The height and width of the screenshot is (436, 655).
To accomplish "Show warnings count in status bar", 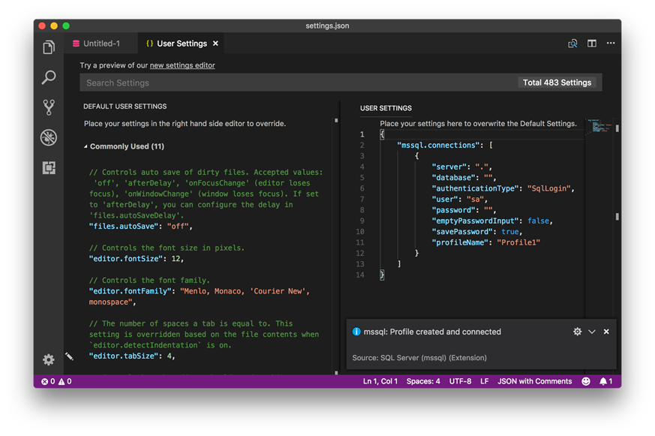I will coord(65,381).
